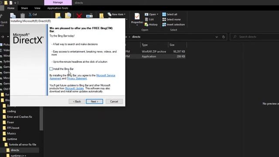Click the quick access toolbar dropdown arrow
This screenshot has width=279, height=157.
click(15, 3)
